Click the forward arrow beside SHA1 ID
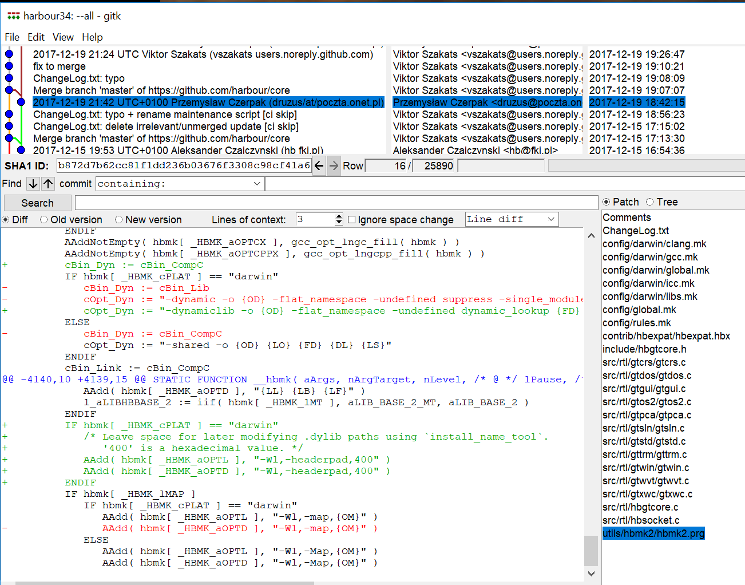Screen dimensions: 745x585 [x=334, y=166]
